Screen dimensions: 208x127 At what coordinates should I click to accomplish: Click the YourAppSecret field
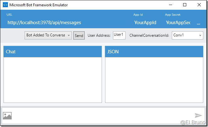[x=178, y=23]
